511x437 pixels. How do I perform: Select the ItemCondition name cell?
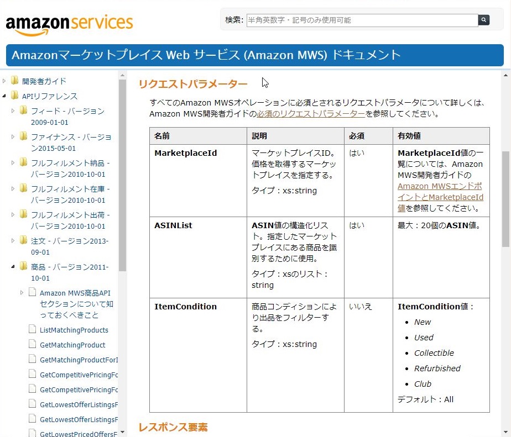(198, 355)
